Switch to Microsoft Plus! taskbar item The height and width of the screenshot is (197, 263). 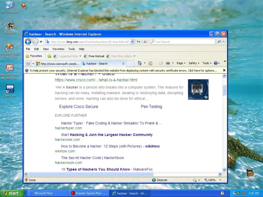pyautogui.click(x=48, y=193)
